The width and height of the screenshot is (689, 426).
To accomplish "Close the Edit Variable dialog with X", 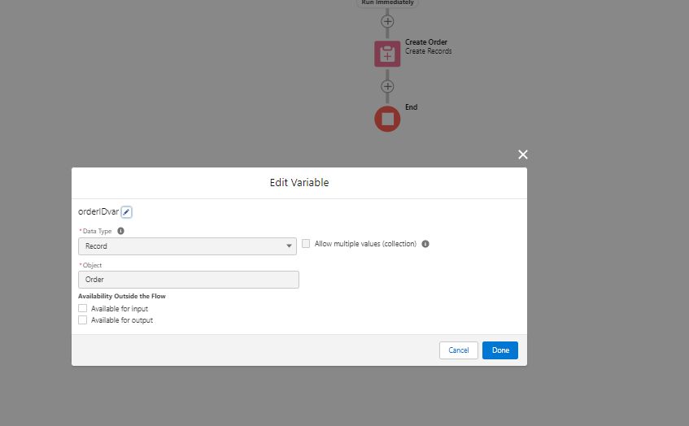I will (523, 154).
